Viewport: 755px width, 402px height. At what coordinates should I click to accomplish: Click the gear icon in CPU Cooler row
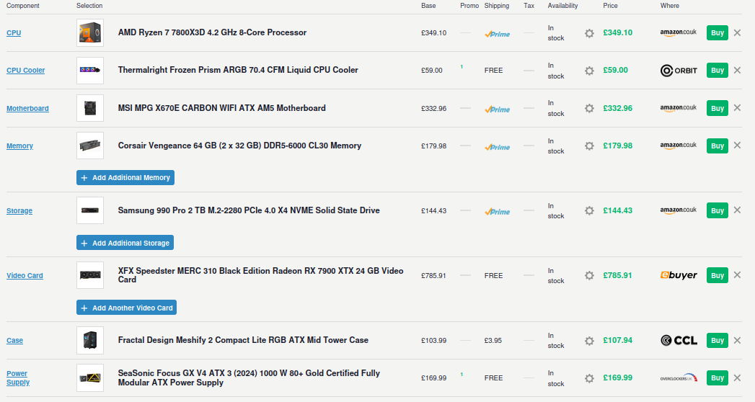point(589,71)
